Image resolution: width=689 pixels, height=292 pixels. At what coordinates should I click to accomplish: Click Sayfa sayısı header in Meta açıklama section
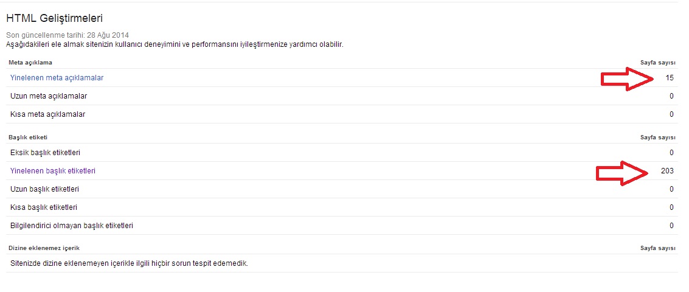tap(658, 63)
